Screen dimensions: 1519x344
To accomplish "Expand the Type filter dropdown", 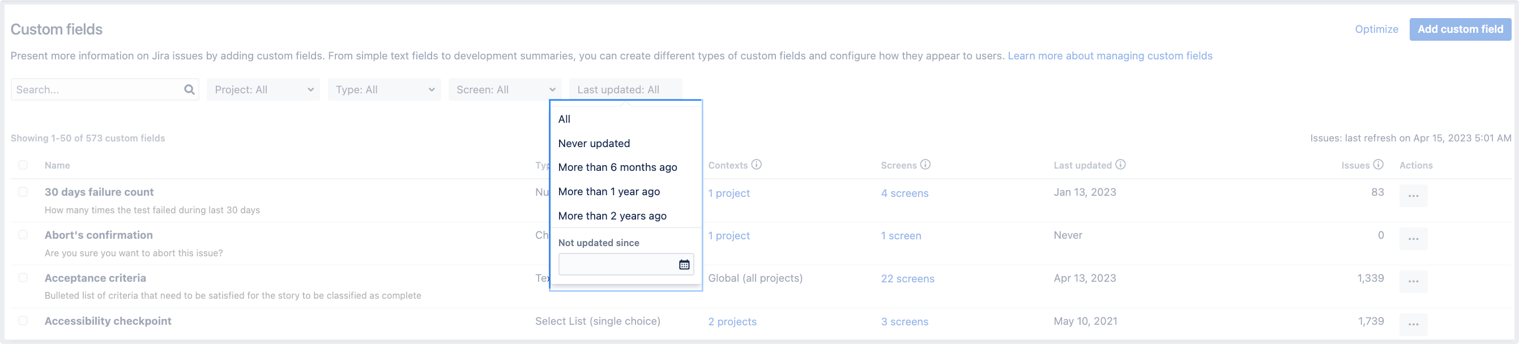I will tap(384, 89).
